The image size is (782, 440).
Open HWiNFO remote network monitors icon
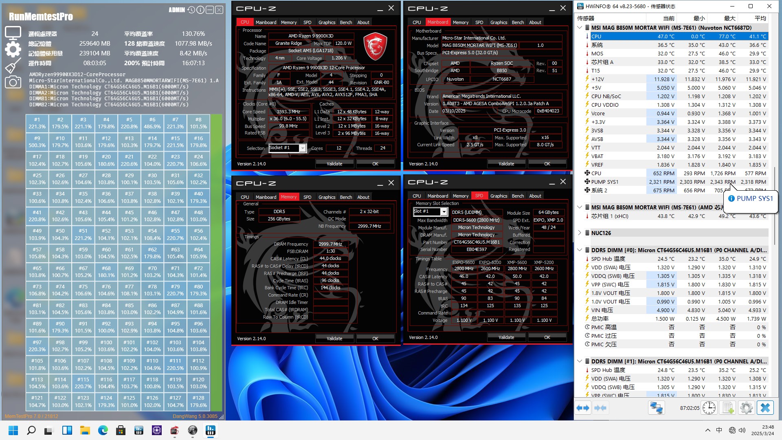point(656,408)
